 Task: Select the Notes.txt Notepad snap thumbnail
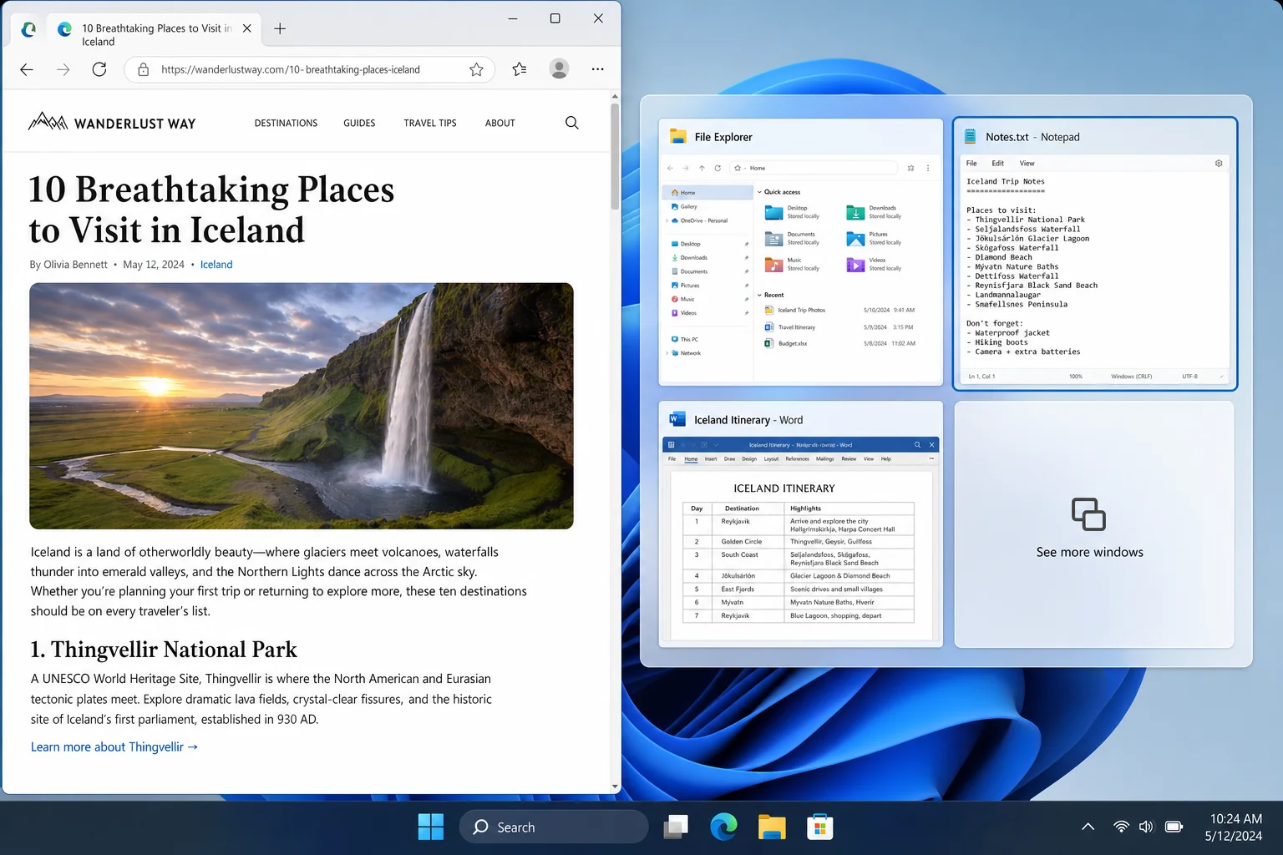(1095, 254)
